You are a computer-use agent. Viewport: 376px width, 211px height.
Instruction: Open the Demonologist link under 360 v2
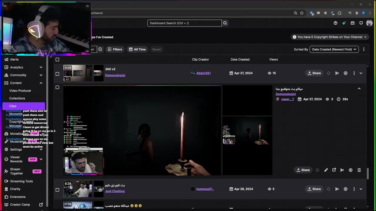[x=115, y=75]
